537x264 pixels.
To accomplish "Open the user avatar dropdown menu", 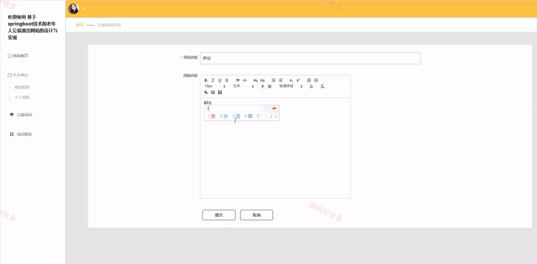I will click(77, 9).
